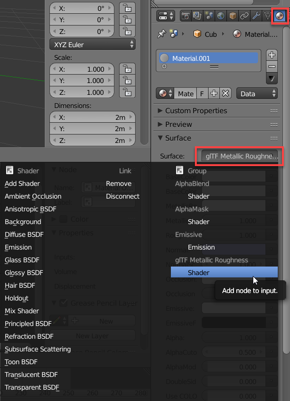The width and height of the screenshot is (290, 401).
Task: Open the Render properties tab (camera icon)
Action: click(185, 16)
